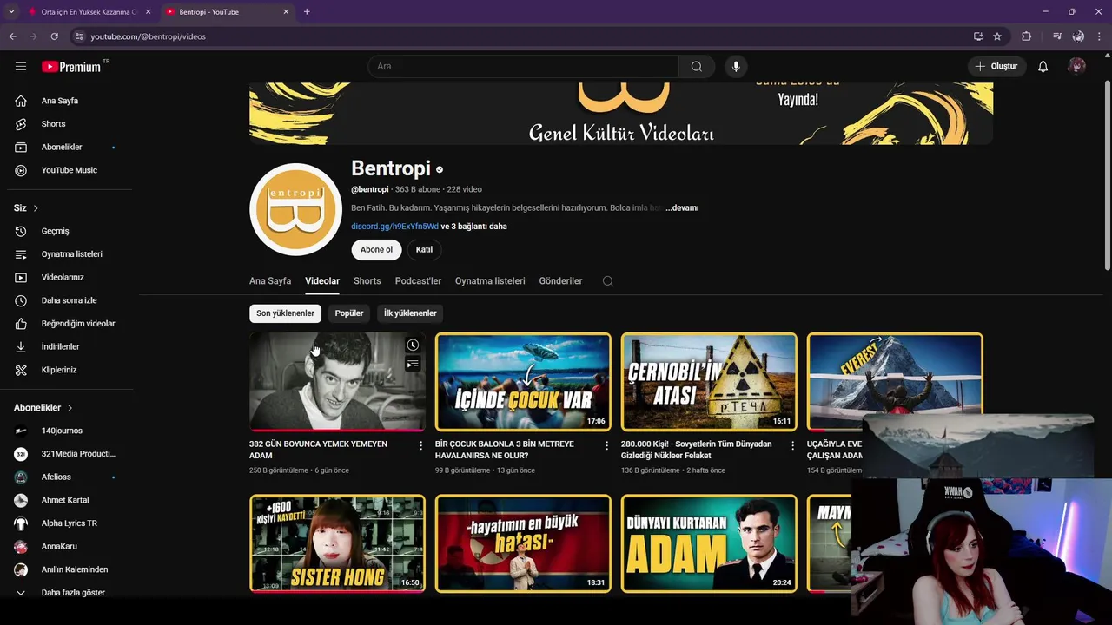This screenshot has height=625, width=1112.
Task: Expand Daha fazla göster subscriptions list
Action: point(68,593)
